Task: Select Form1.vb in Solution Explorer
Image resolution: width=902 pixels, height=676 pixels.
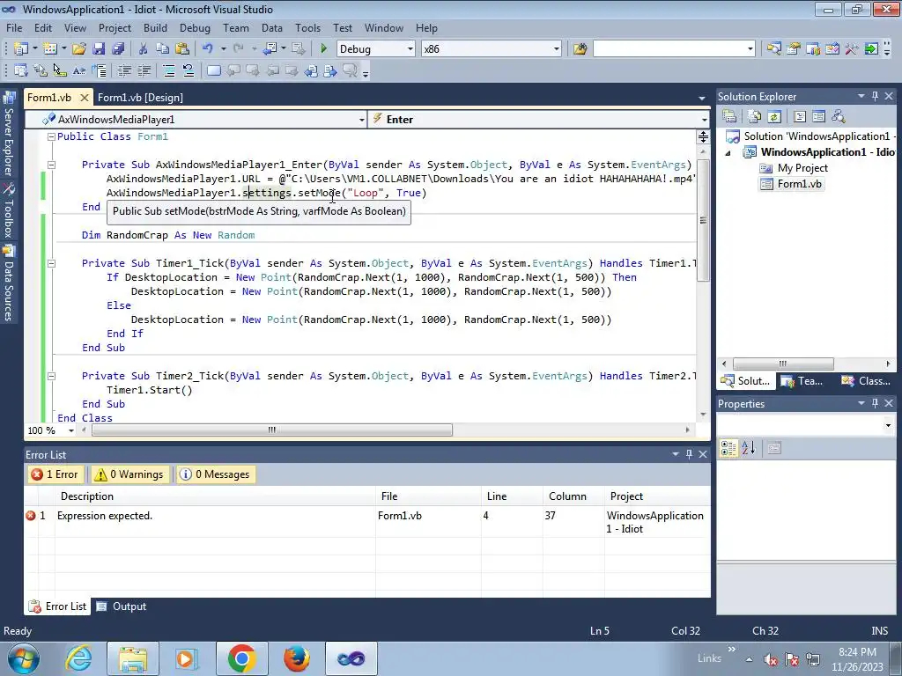Action: click(792, 184)
